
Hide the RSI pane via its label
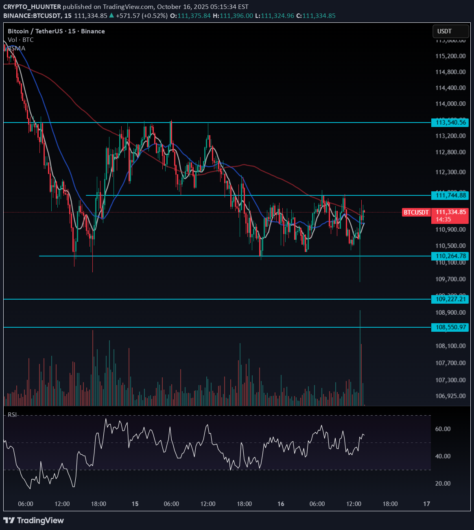(x=12, y=415)
